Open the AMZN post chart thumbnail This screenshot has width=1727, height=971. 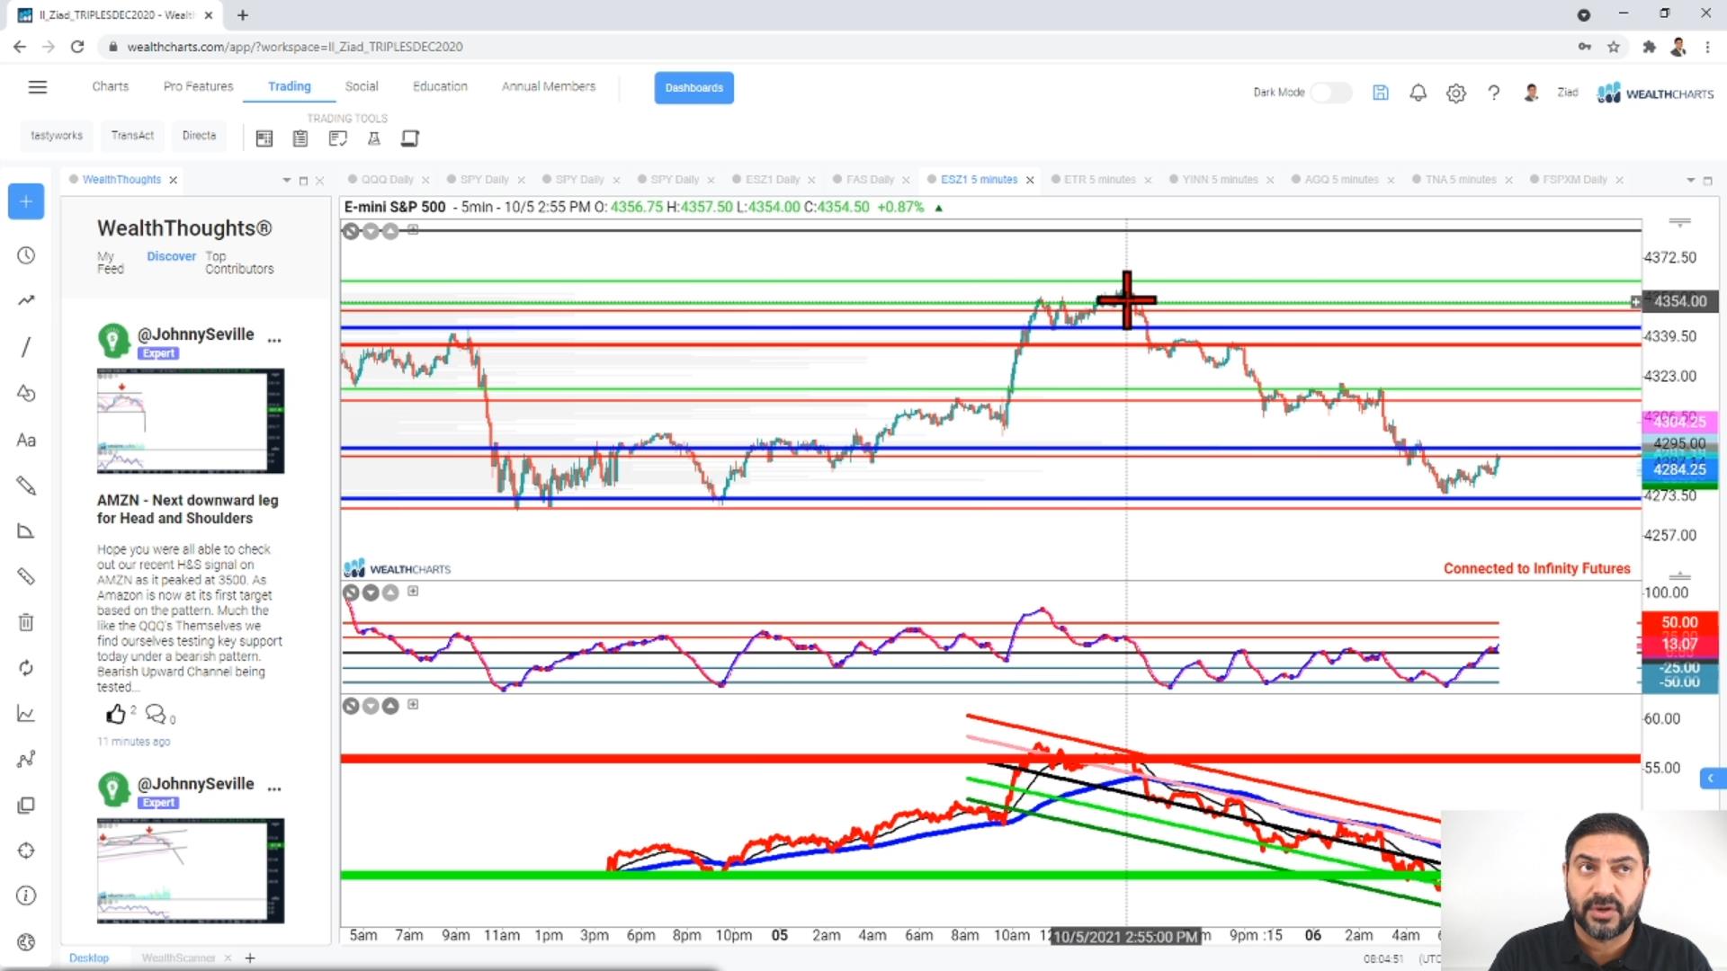(191, 421)
